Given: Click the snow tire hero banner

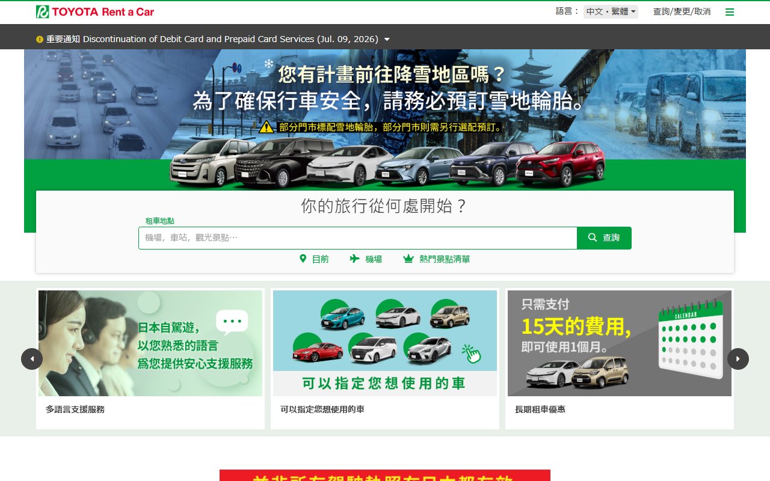Looking at the screenshot, I should 385,119.
